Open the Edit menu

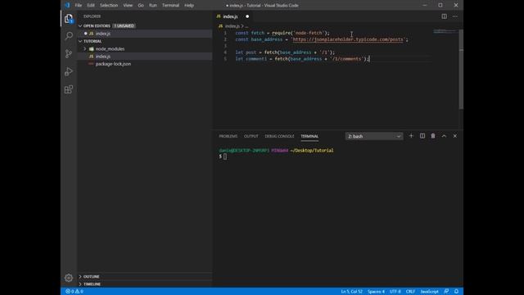pyautogui.click(x=91, y=6)
